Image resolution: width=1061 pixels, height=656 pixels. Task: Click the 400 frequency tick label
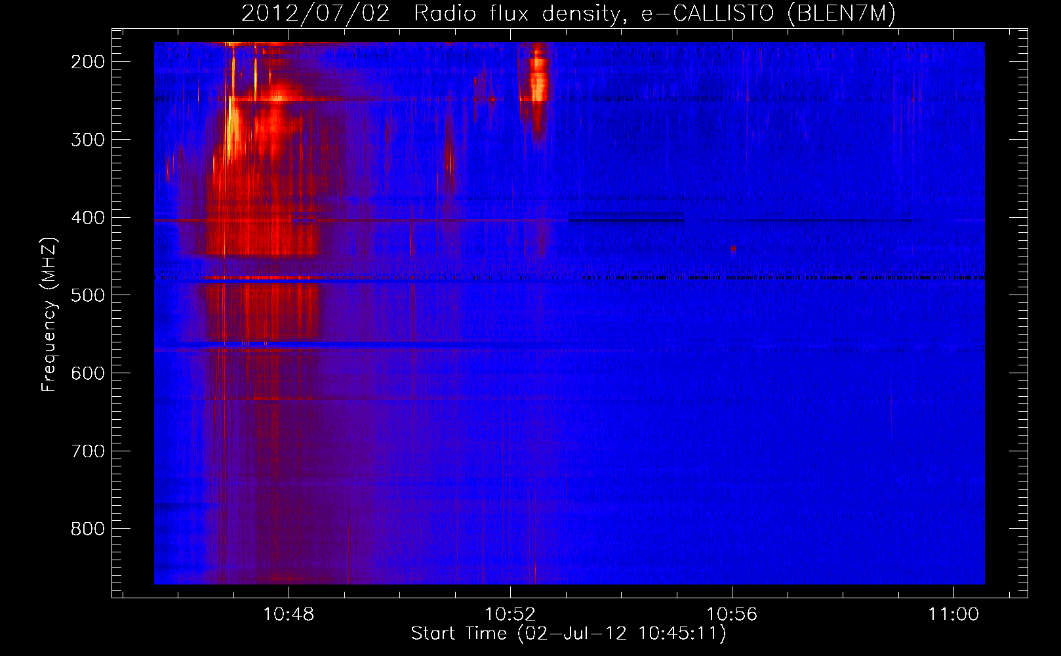click(88, 218)
